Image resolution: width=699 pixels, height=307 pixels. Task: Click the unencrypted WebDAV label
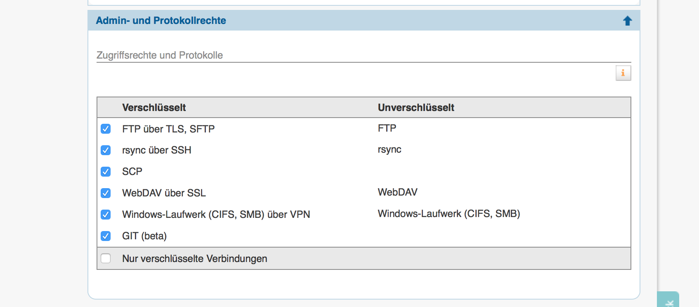pos(397,192)
